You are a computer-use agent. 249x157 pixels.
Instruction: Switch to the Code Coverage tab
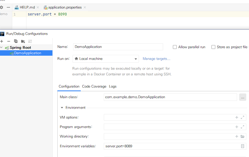pyautogui.click(x=94, y=87)
